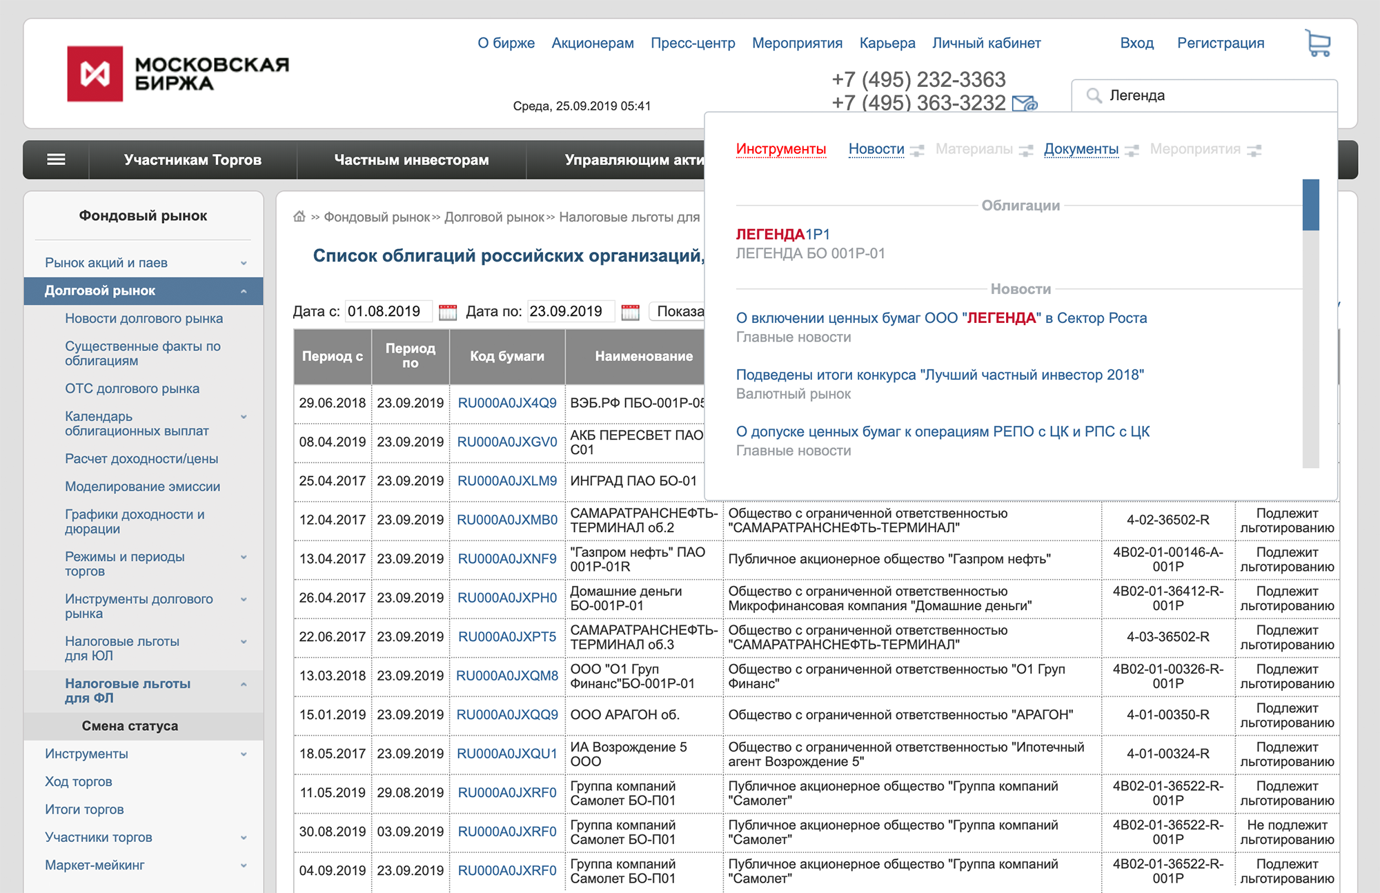Open security code RU000A0JXQQ9
Screen dimensions: 1380x893
click(507, 715)
